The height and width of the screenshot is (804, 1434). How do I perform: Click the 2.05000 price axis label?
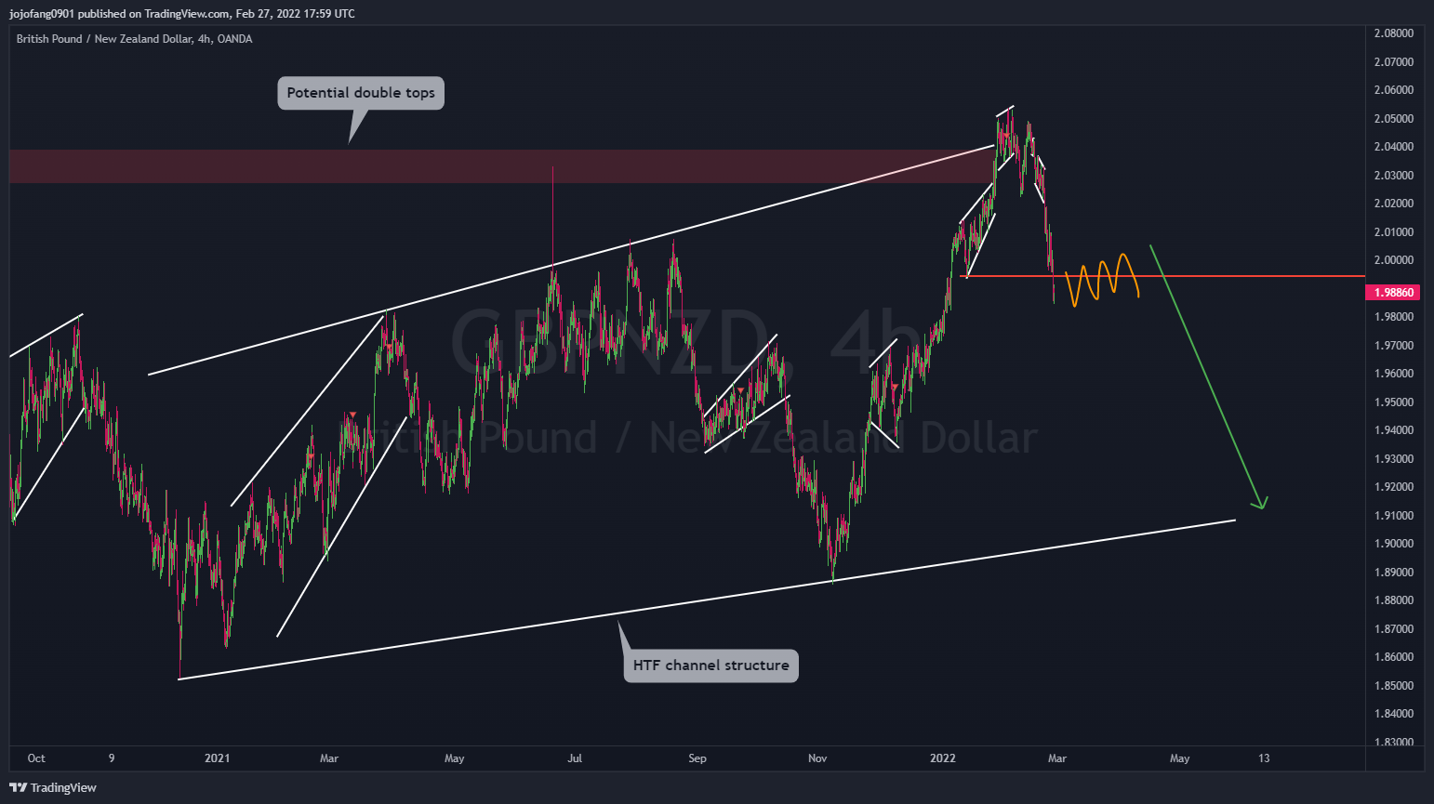click(1393, 119)
